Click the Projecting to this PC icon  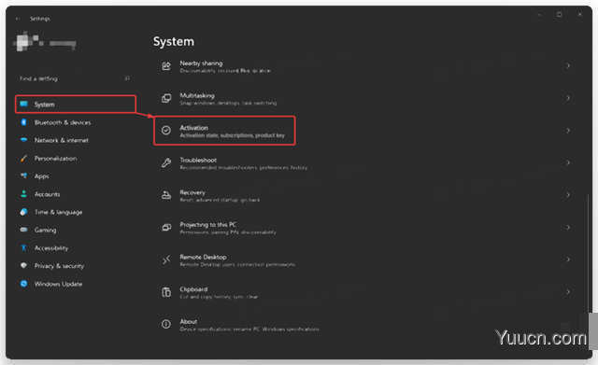[x=166, y=228]
